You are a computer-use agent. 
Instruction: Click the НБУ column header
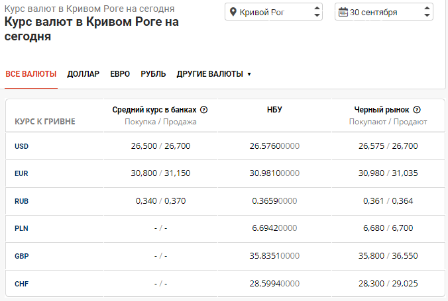click(x=274, y=110)
